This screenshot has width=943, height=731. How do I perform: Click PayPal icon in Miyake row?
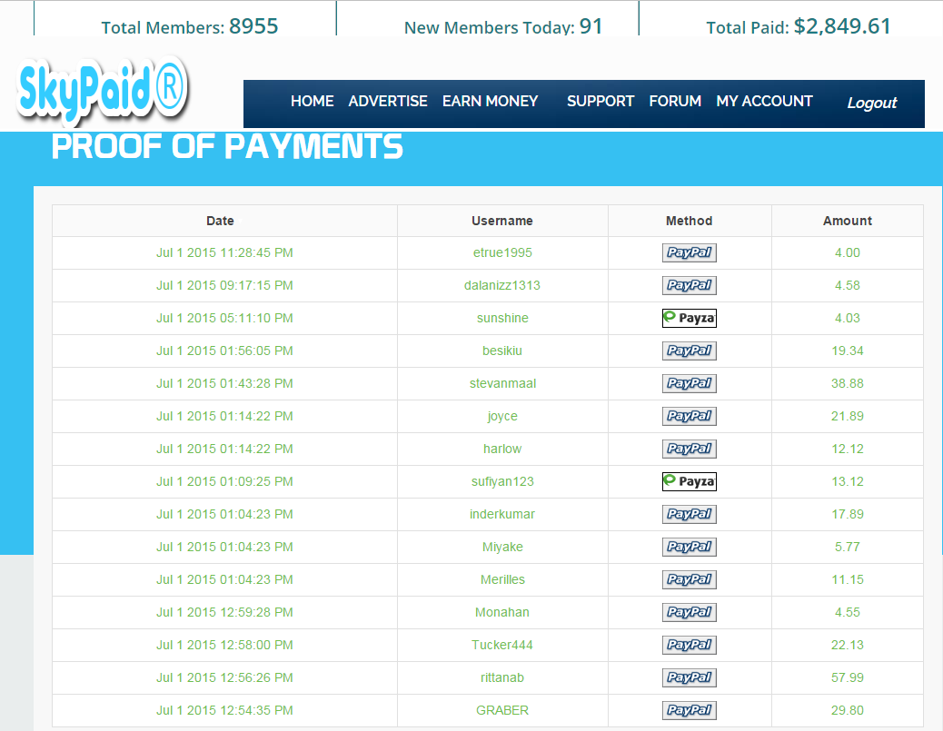tap(690, 547)
